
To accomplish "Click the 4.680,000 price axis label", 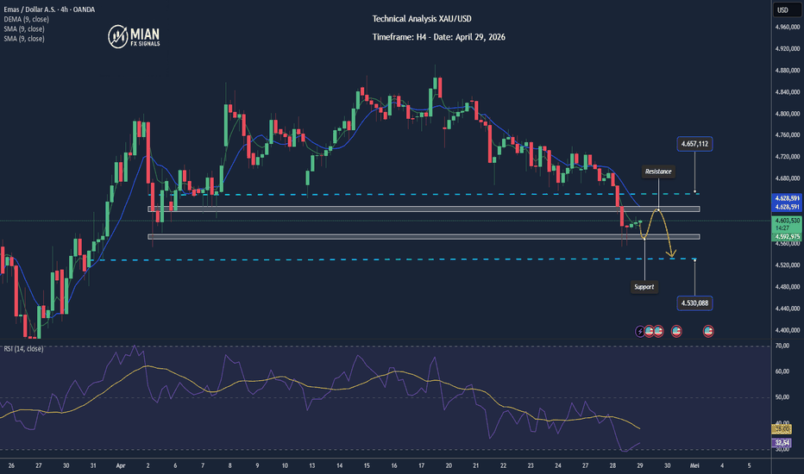I will (787, 178).
